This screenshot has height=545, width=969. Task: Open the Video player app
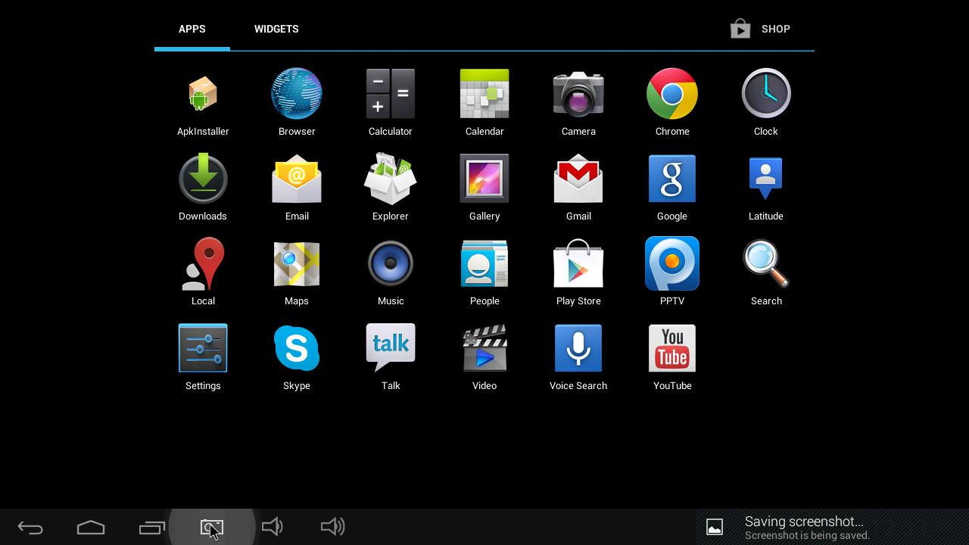tap(484, 348)
